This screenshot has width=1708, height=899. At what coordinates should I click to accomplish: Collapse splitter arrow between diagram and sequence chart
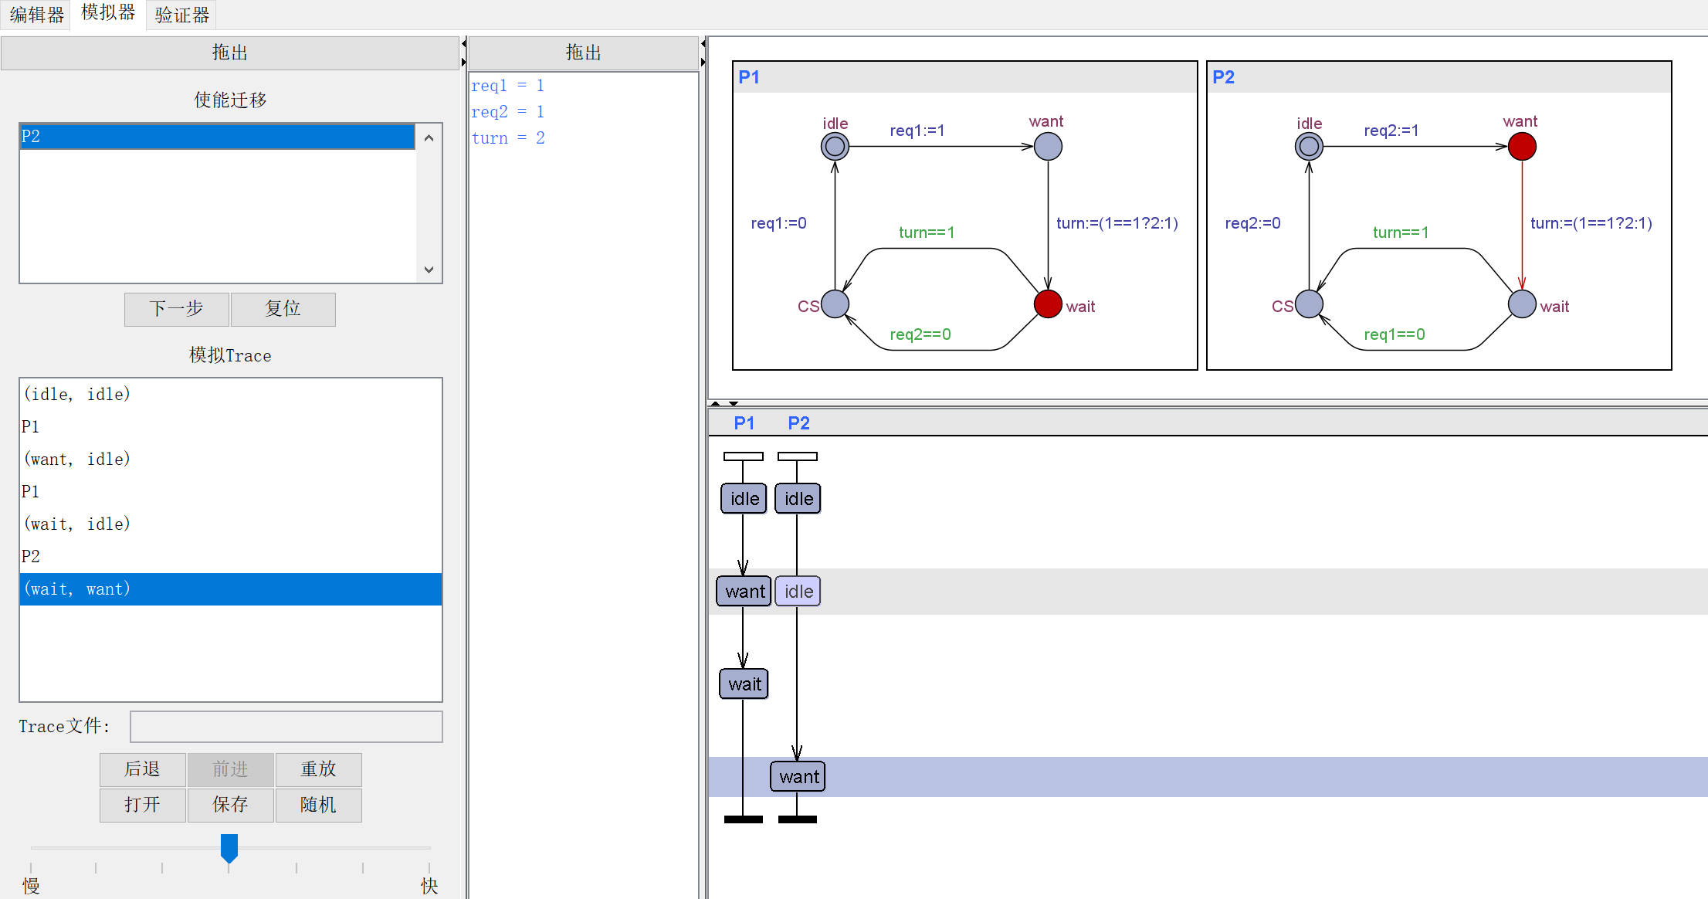pyautogui.click(x=716, y=403)
